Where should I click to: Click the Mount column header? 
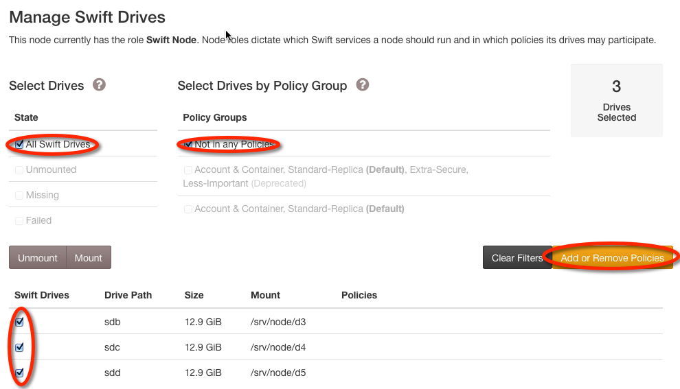pos(265,295)
